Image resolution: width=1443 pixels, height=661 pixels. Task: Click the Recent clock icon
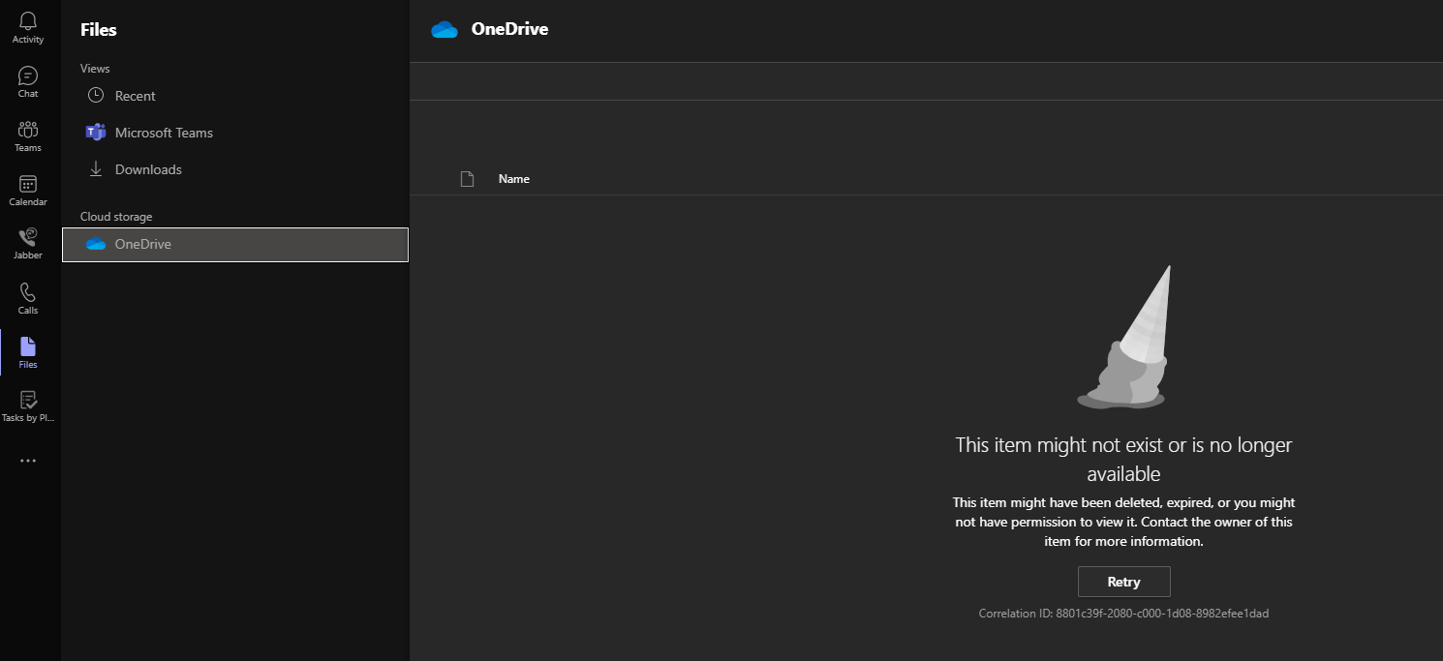click(x=95, y=96)
